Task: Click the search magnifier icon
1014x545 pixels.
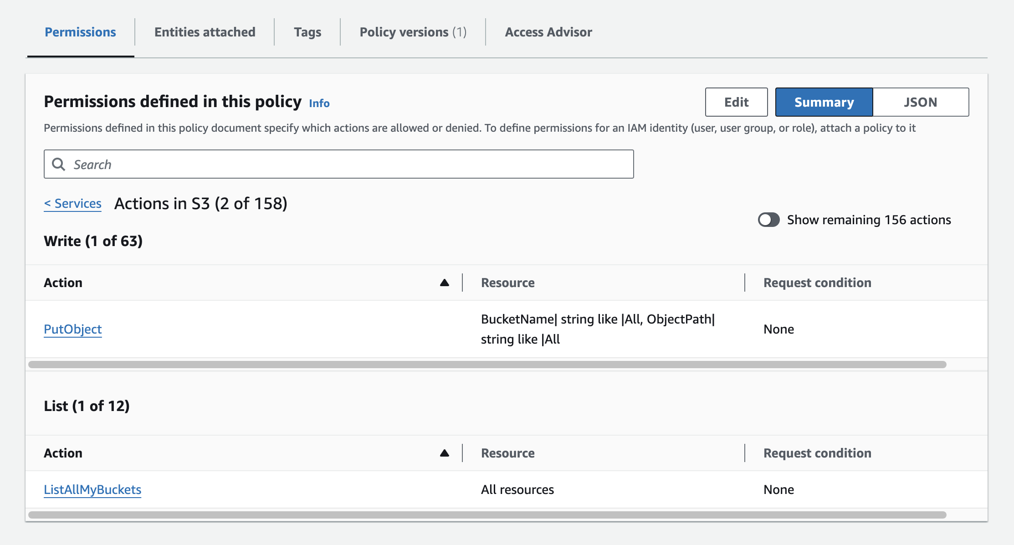Action: coord(58,164)
